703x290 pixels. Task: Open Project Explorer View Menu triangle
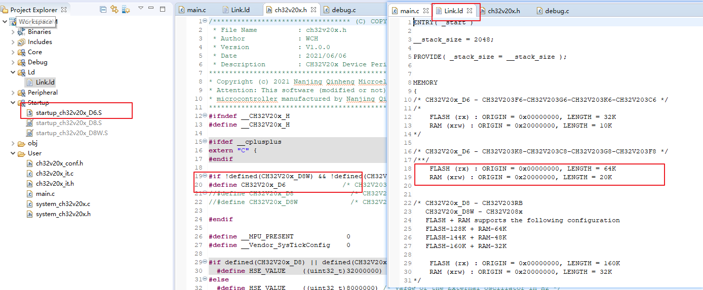[141, 9]
